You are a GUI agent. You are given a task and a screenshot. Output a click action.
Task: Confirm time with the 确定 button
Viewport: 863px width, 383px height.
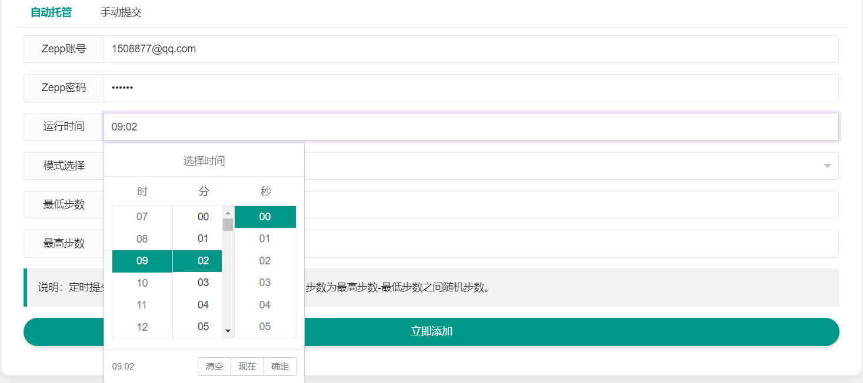(x=280, y=367)
